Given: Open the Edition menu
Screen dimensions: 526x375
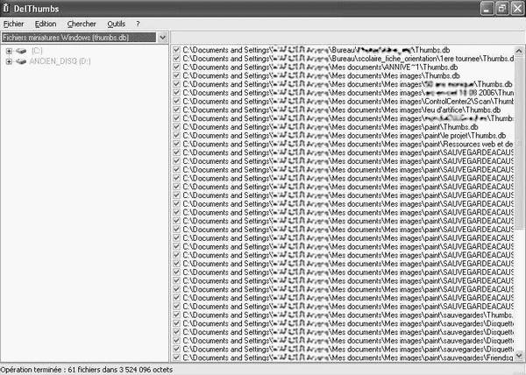Looking at the screenshot, I should point(46,25).
